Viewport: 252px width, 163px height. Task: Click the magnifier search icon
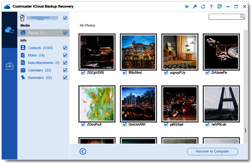pyautogui.click(x=242, y=17)
